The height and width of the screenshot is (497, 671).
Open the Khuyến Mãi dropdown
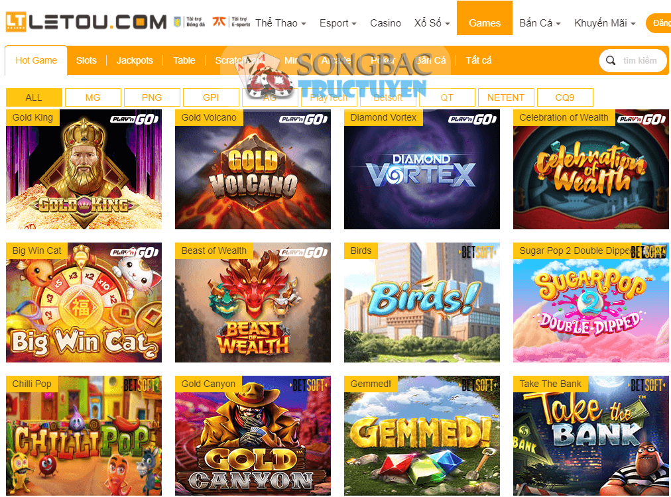[x=605, y=23]
